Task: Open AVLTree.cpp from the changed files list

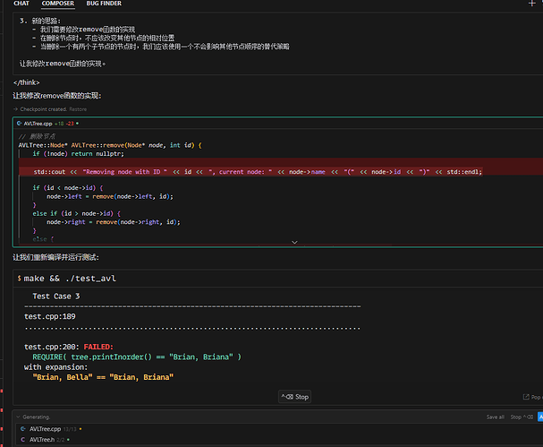Action: [45, 429]
